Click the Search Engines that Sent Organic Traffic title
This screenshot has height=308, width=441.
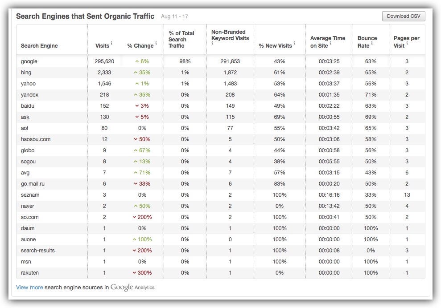(x=85, y=16)
